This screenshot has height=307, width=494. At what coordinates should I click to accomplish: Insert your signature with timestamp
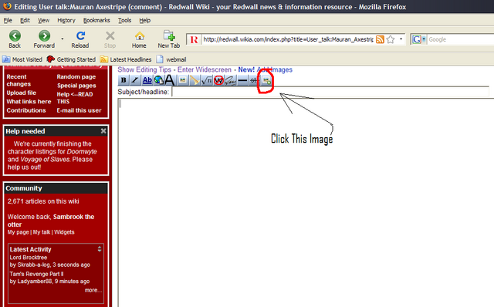[230, 80]
